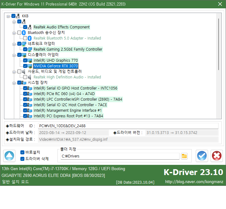Select Intel(R) UHD Graphics 770 item

click(56, 61)
